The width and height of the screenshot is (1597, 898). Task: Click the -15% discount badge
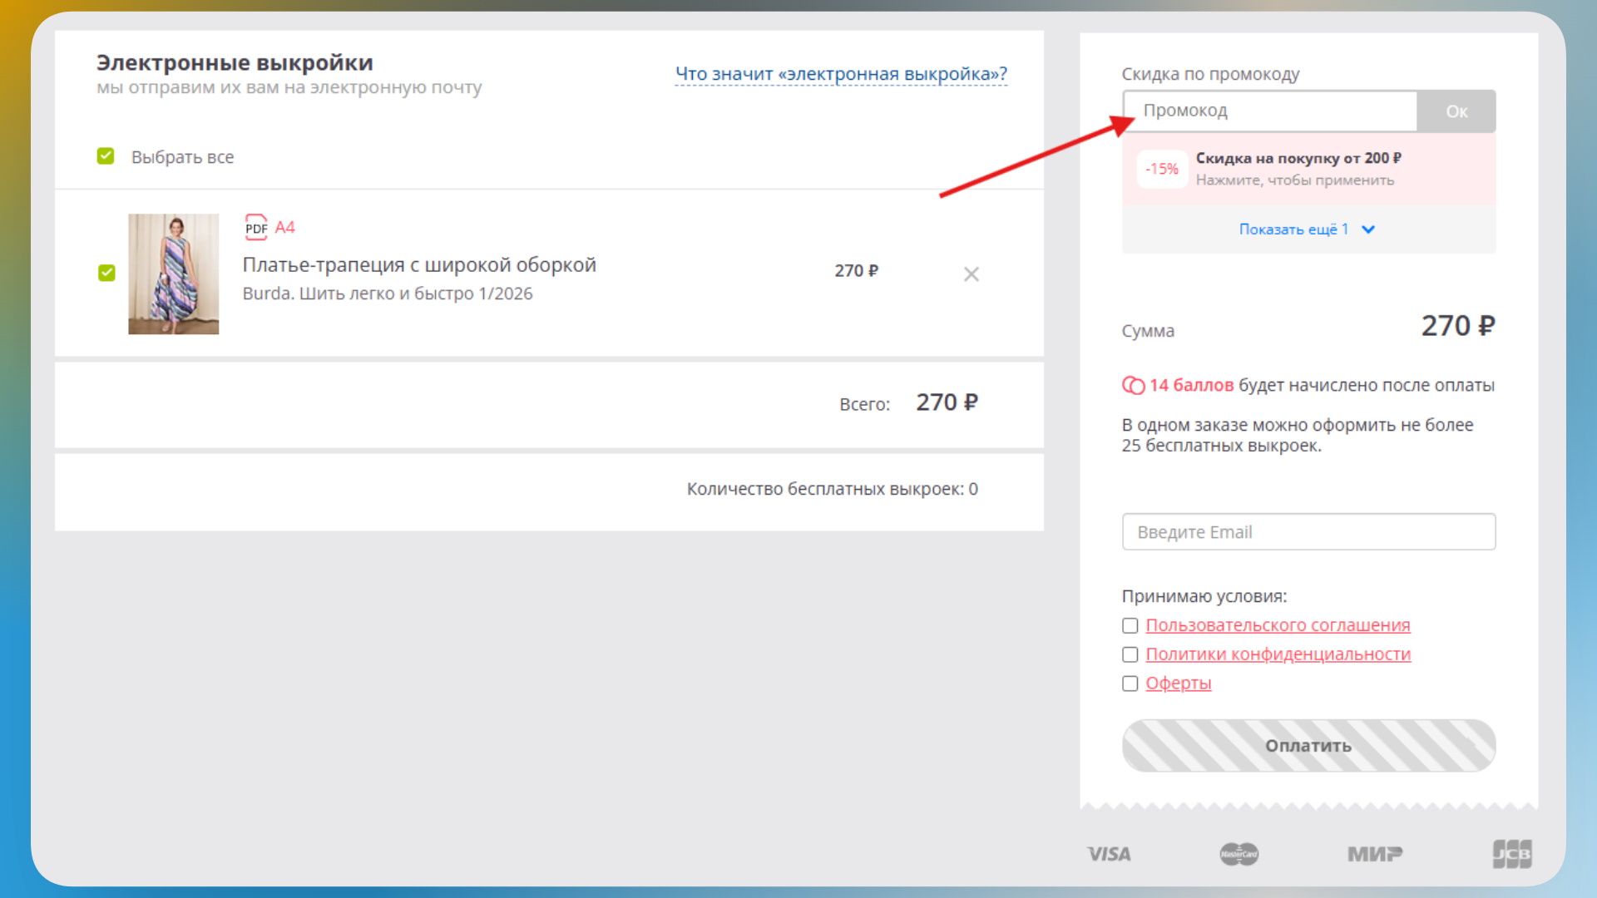[x=1161, y=169]
